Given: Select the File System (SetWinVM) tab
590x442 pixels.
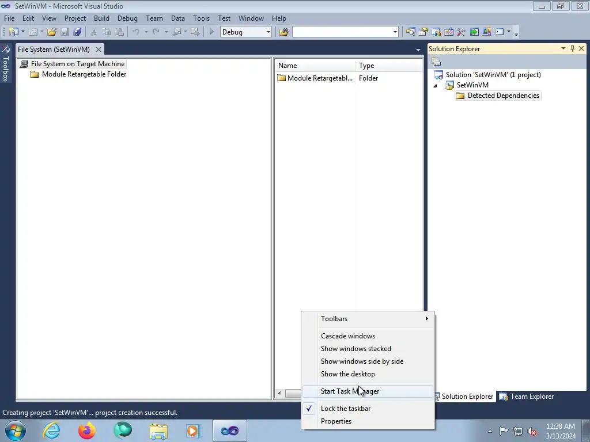Looking at the screenshot, I should point(54,49).
